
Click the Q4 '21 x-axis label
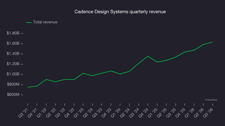32,113
